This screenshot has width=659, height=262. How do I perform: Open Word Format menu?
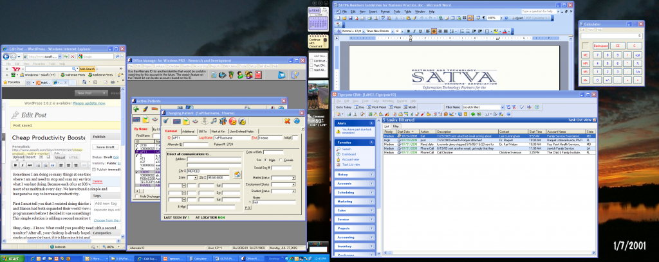[385, 12]
